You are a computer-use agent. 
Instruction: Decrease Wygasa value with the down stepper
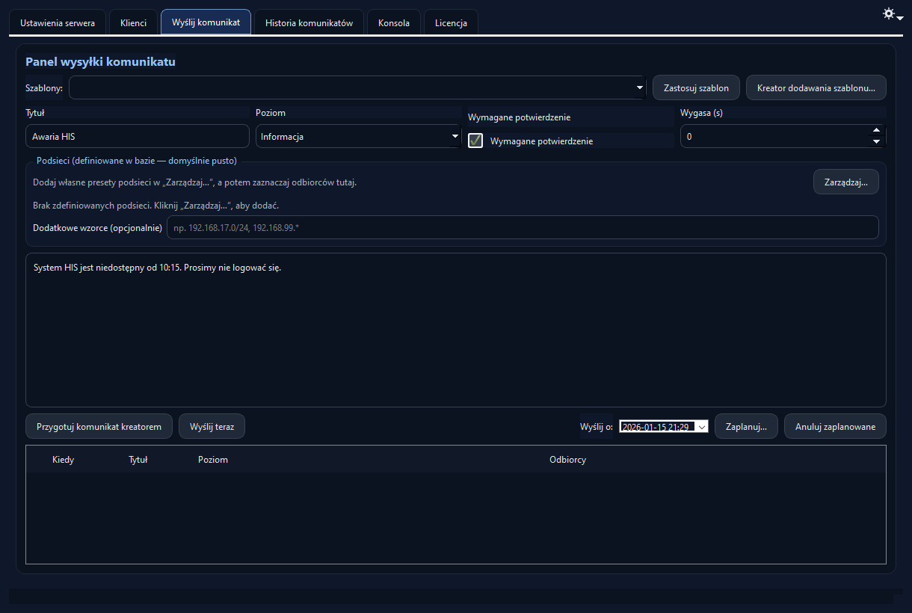point(877,141)
